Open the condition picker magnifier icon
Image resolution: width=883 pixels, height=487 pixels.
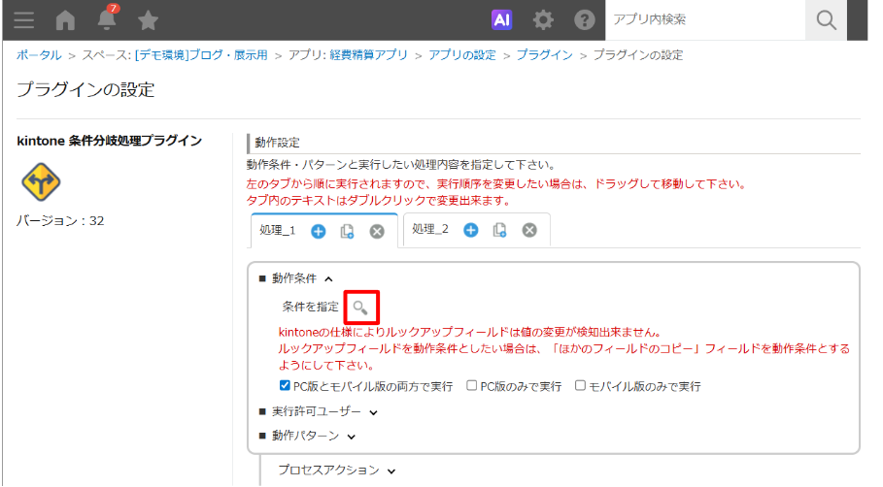pyautogui.click(x=360, y=308)
